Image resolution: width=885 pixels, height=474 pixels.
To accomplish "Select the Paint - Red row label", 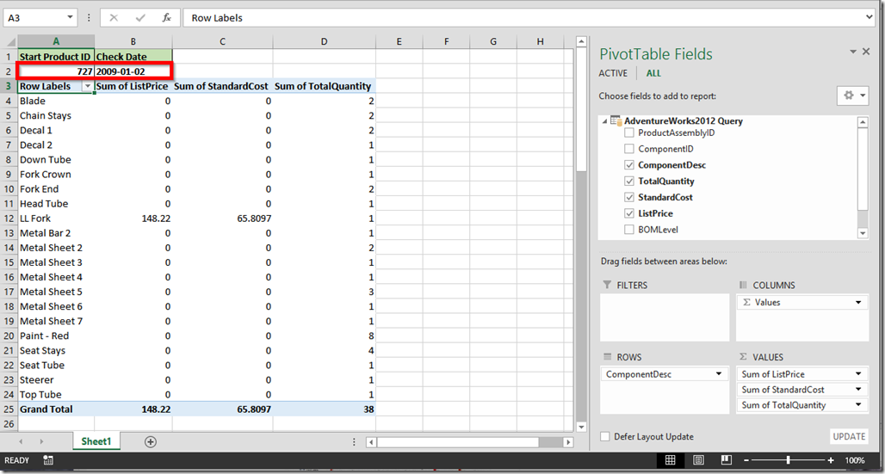I will point(56,335).
